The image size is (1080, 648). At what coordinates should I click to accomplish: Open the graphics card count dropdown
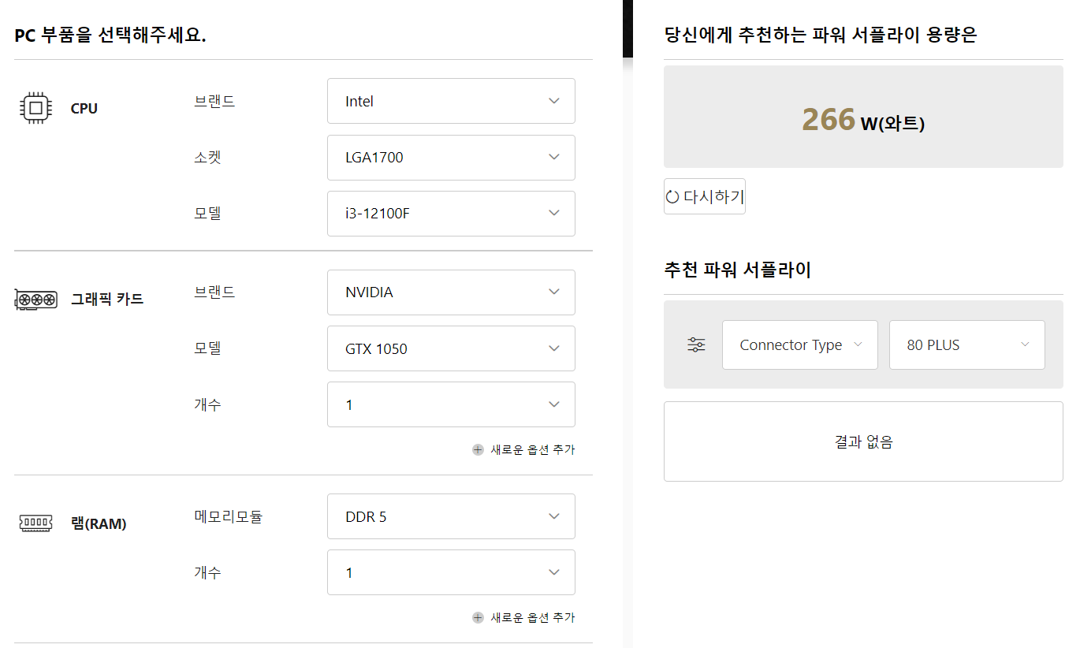451,404
